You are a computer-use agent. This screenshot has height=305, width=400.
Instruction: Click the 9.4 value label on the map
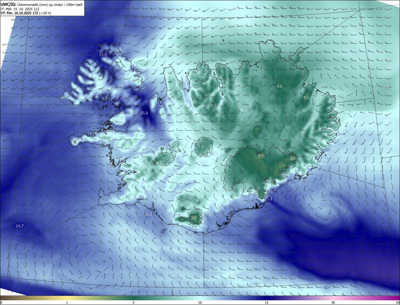pos(358,41)
